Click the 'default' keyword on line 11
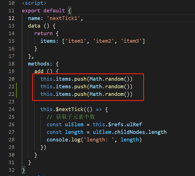This screenshot has width=195, height=176. point(54,11)
